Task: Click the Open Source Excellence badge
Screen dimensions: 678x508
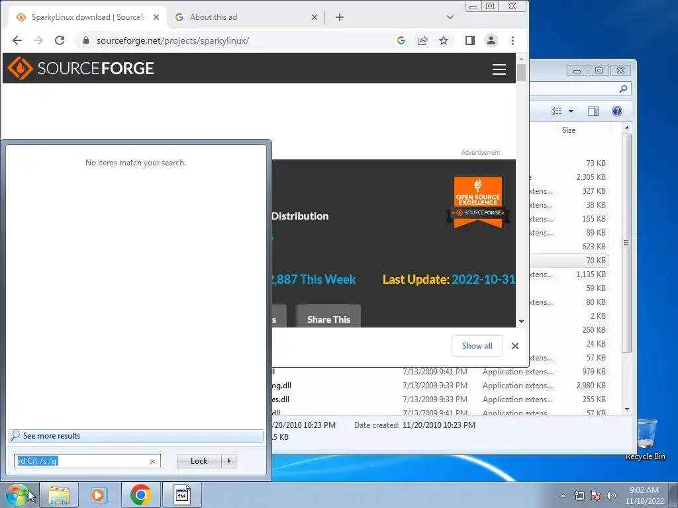Action: point(478,202)
